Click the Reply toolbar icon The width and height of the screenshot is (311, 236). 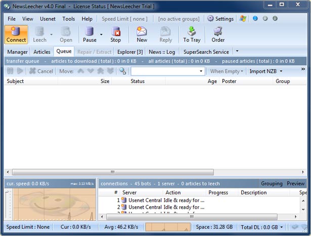click(165, 31)
